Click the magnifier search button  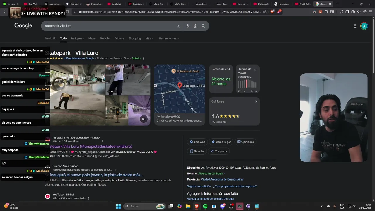coord(203,26)
